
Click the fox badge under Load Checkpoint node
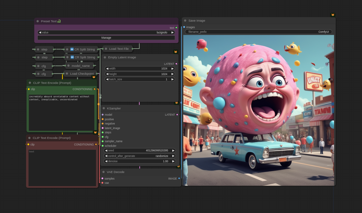click(94, 77)
